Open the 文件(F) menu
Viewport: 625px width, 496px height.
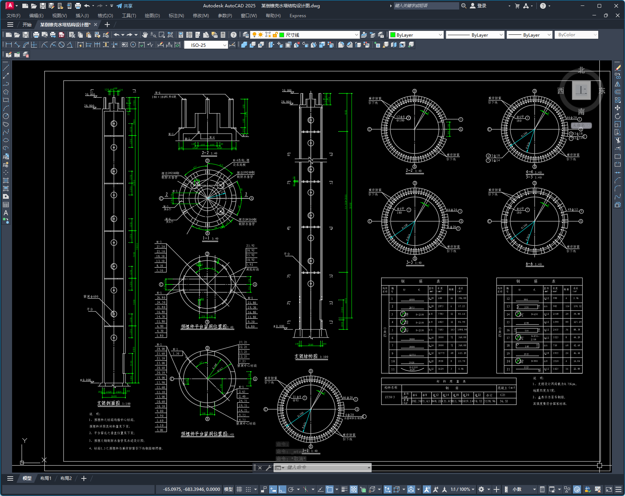14,16
